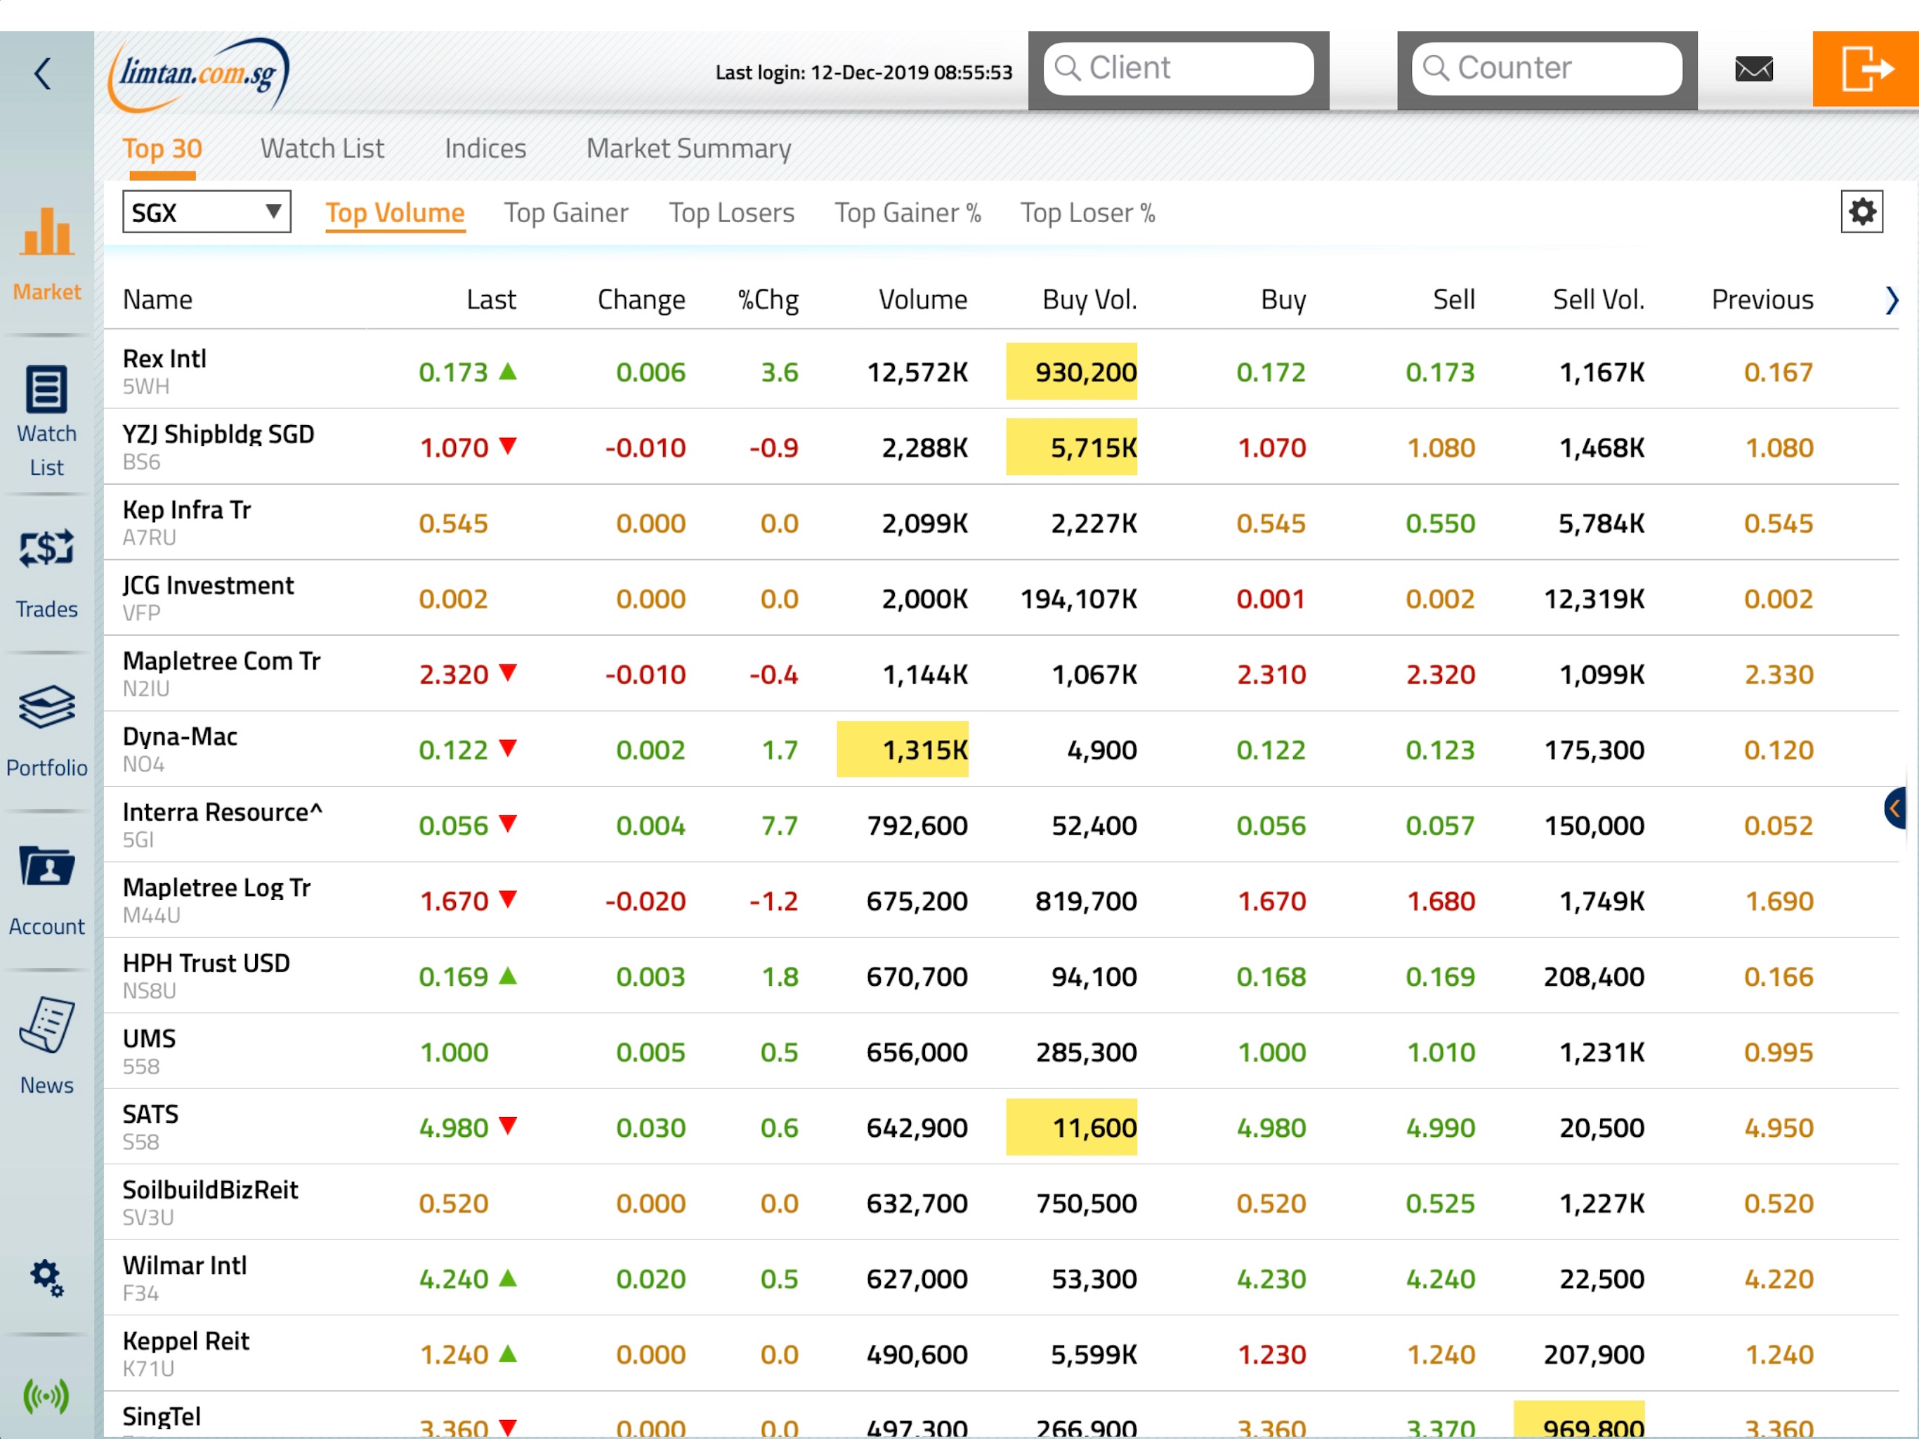Sort by the Volume column header
Viewport: 1919px width, 1439px height.
point(922,299)
